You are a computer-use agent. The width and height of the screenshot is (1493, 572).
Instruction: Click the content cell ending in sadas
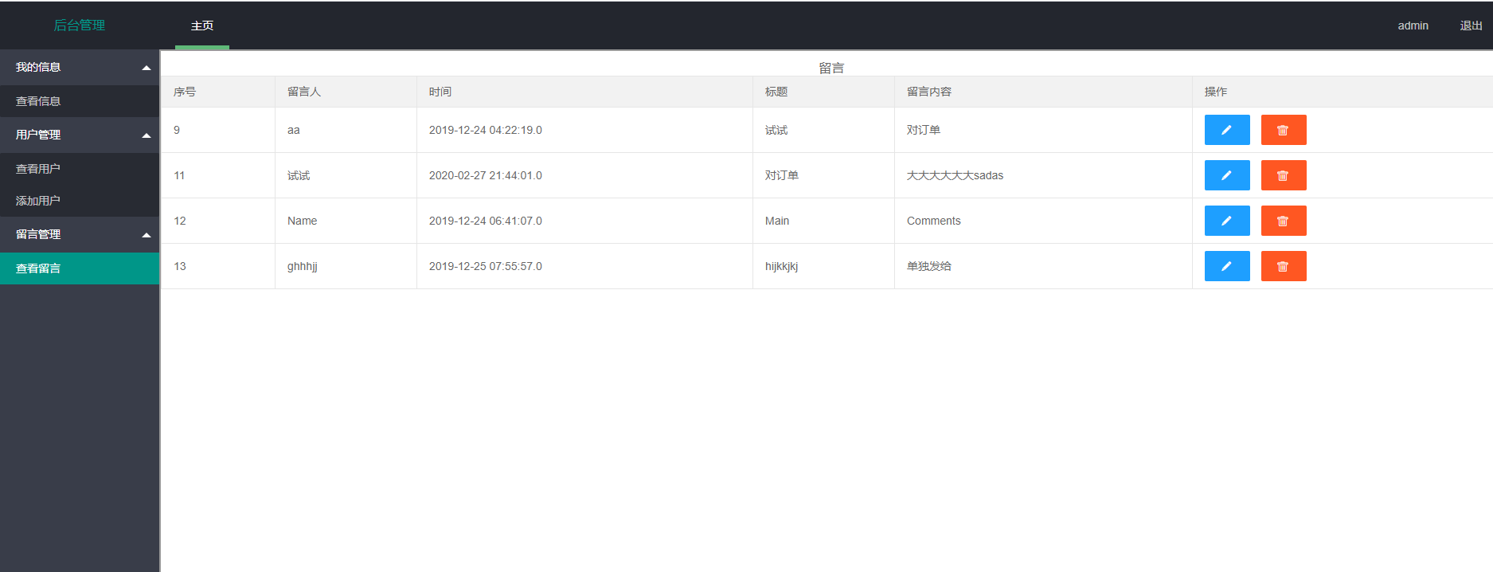[x=1043, y=175]
